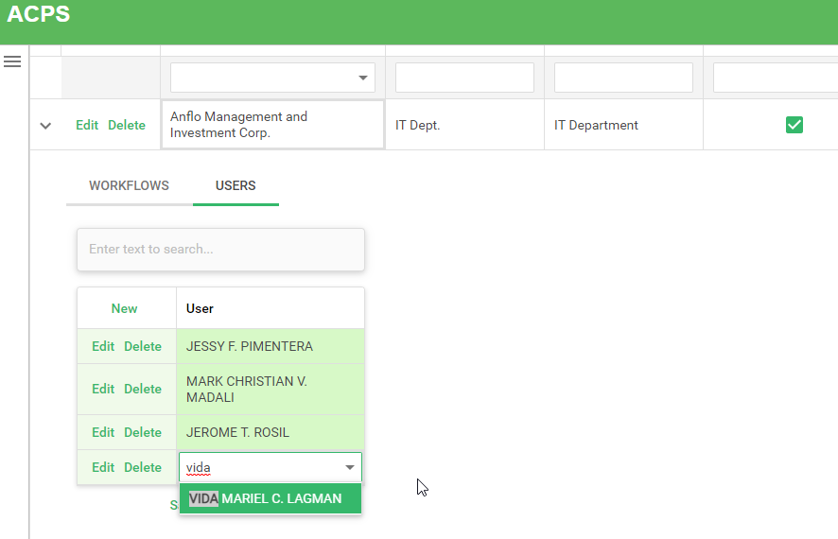Click the filter field above IT Department
This screenshot has width=838, height=539.
point(623,78)
